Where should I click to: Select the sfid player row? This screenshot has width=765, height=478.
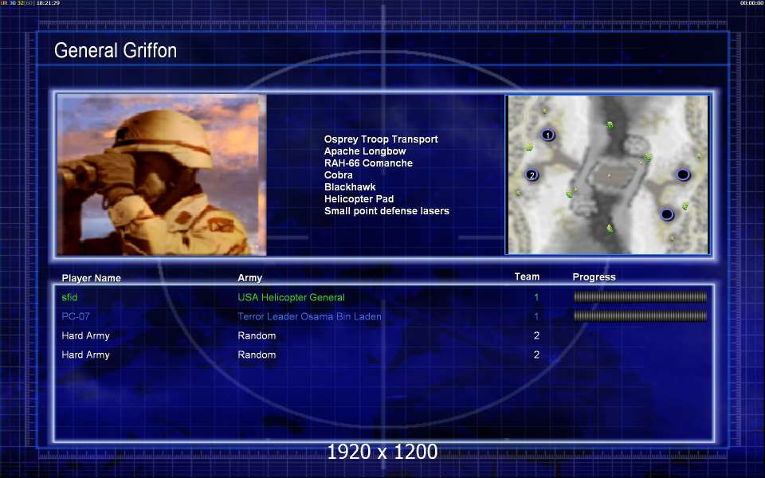point(383,297)
